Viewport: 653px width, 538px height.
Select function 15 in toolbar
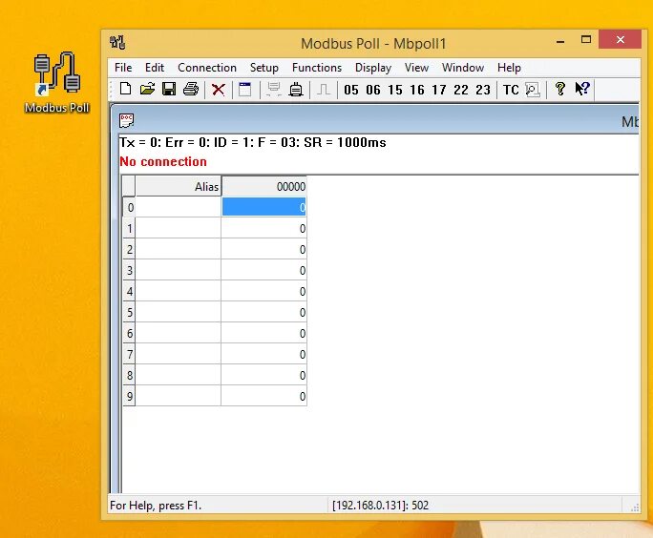(395, 90)
